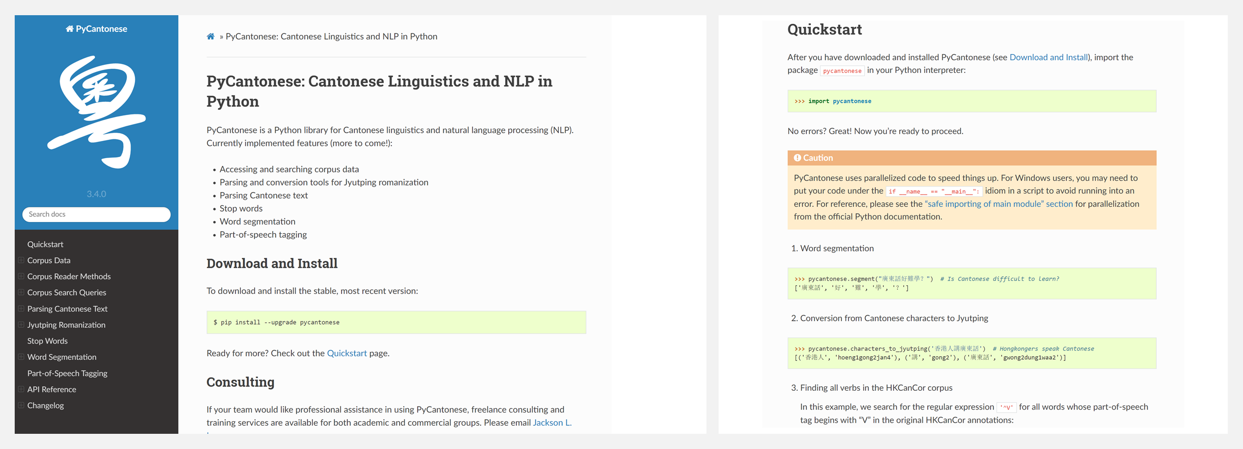The height and width of the screenshot is (449, 1243).
Task: Open Corpus Data in the sidebar
Action: [49, 260]
